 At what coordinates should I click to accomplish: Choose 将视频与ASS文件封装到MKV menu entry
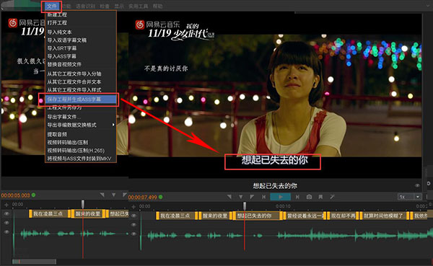click(x=79, y=159)
